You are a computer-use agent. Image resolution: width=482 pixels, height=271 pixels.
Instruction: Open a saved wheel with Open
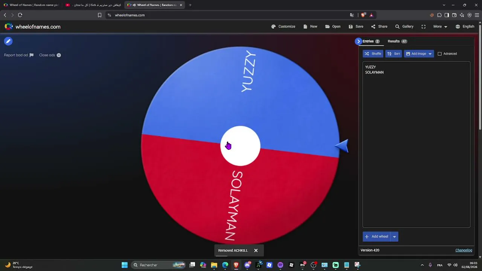333,27
